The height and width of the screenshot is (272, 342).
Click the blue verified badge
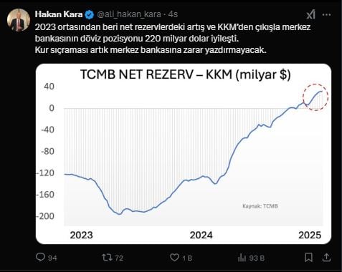click(x=90, y=15)
